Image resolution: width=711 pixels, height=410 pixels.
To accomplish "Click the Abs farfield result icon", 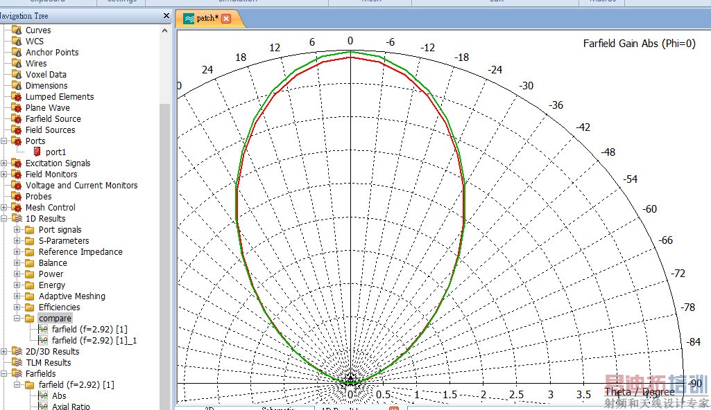I will click(43, 396).
